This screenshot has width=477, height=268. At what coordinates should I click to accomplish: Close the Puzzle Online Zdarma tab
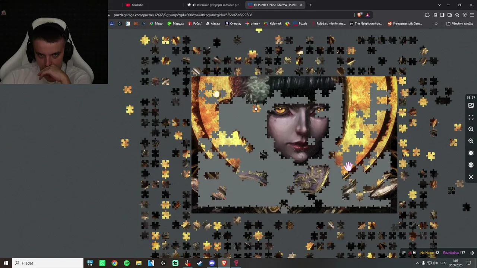click(301, 5)
